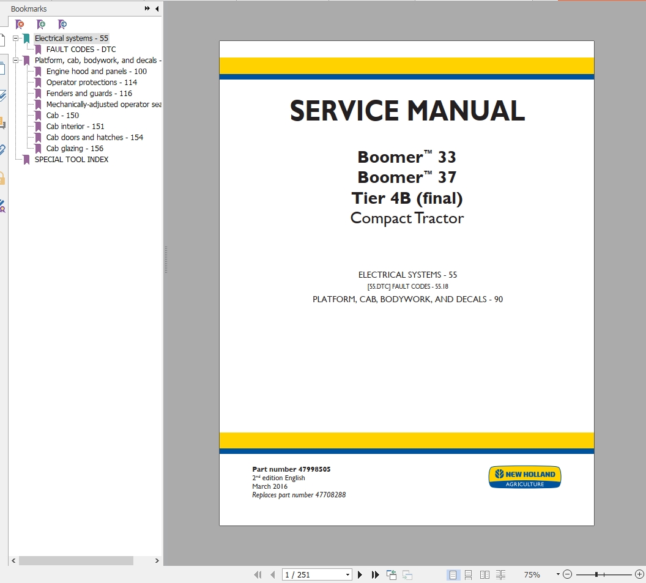This screenshot has height=583, width=646.
Task: Click the Boomer 33 model name text
Action: pos(407,157)
